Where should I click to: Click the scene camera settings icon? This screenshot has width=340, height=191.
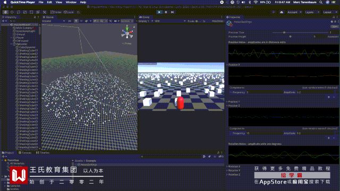pos(116,21)
